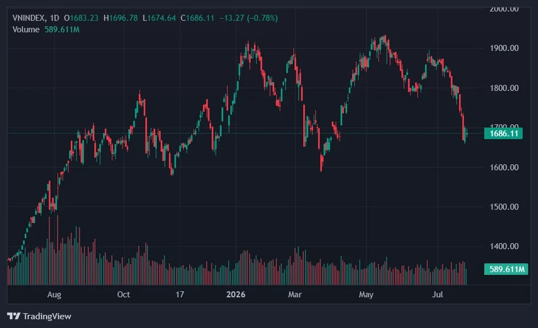Click the Oct label on time axis
Image resolution: width=538 pixels, height=328 pixels.
pyautogui.click(x=124, y=294)
